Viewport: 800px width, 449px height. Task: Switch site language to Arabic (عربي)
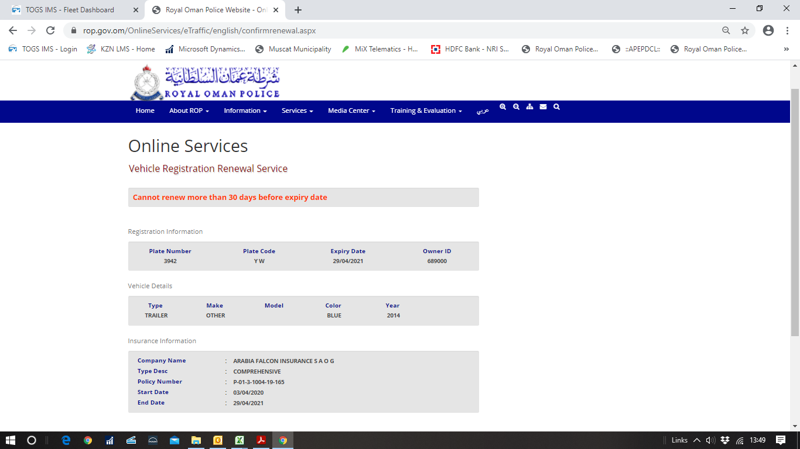coord(482,110)
